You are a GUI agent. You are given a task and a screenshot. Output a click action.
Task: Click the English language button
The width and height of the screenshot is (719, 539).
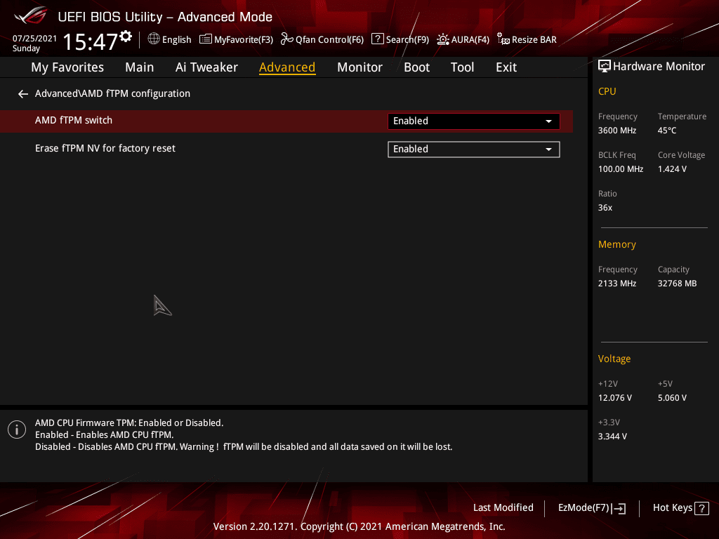click(176, 40)
